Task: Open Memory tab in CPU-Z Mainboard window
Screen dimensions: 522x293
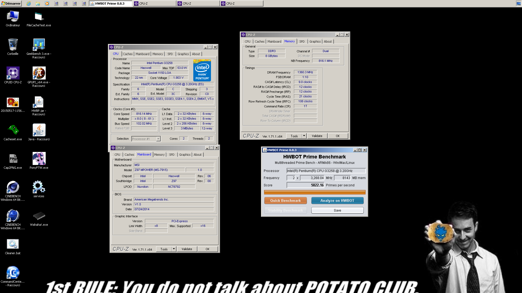Action: point(159,155)
